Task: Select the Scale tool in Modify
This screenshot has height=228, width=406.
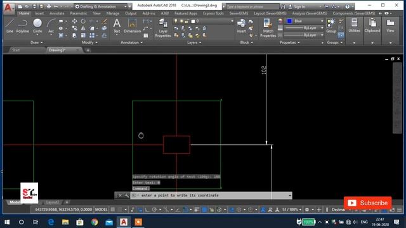Action: (83, 35)
